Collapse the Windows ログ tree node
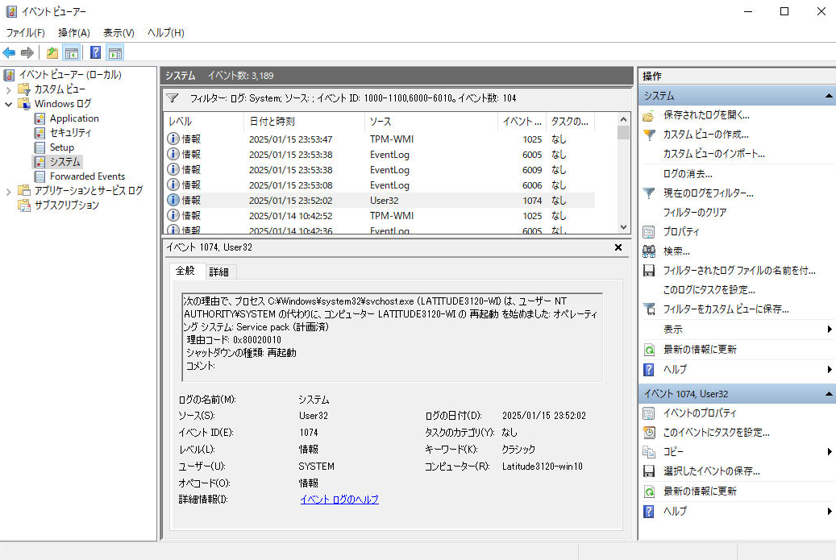This screenshot has height=560, width=836. pyautogui.click(x=9, y=104)
